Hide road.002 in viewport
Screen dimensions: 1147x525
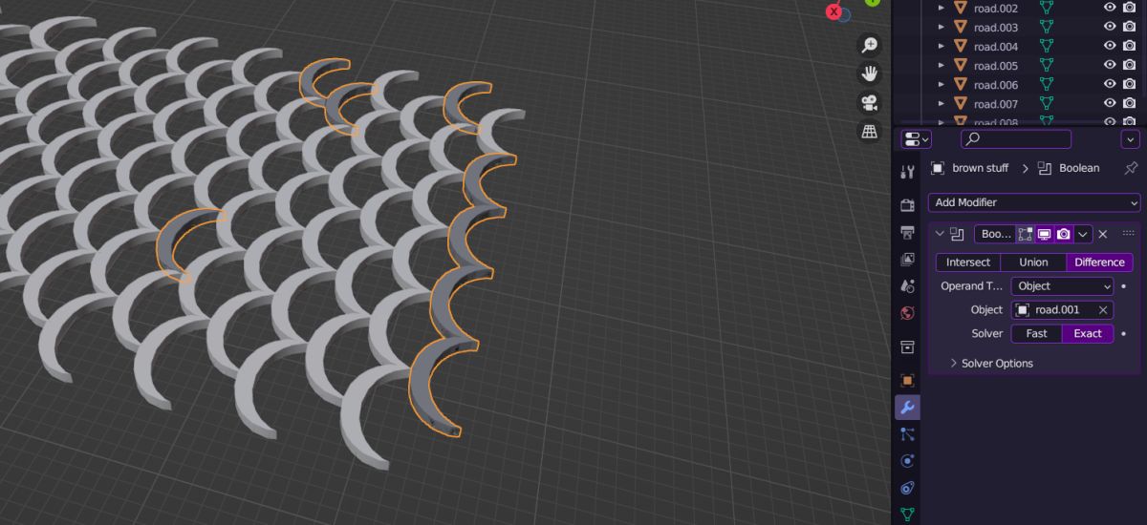1110,8
